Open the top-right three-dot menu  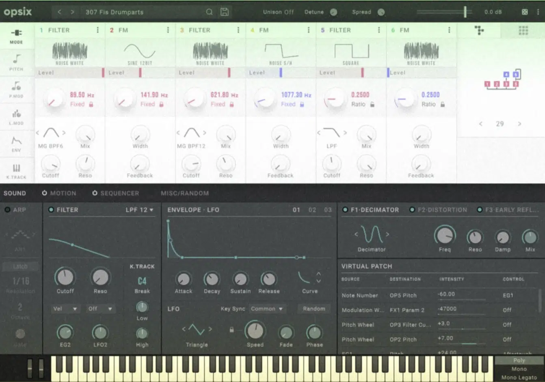(x=538, y=12)
